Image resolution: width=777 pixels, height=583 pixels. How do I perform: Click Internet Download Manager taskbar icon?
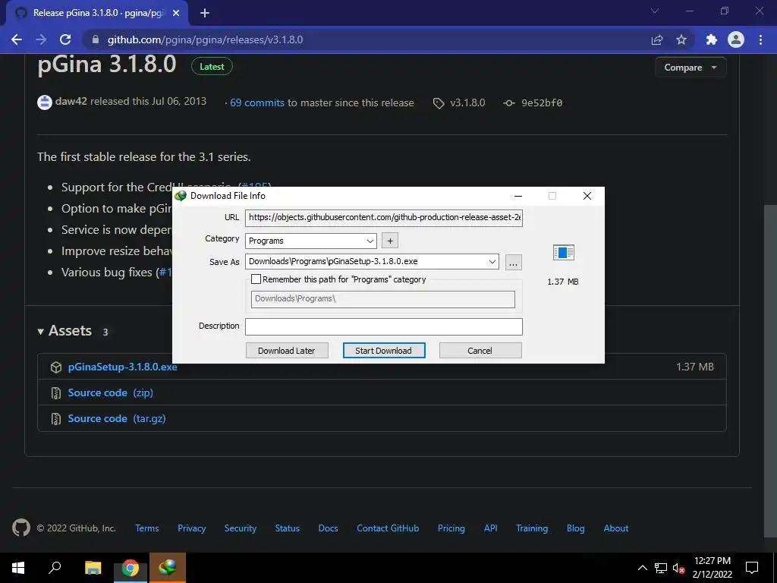coord(168,568)
